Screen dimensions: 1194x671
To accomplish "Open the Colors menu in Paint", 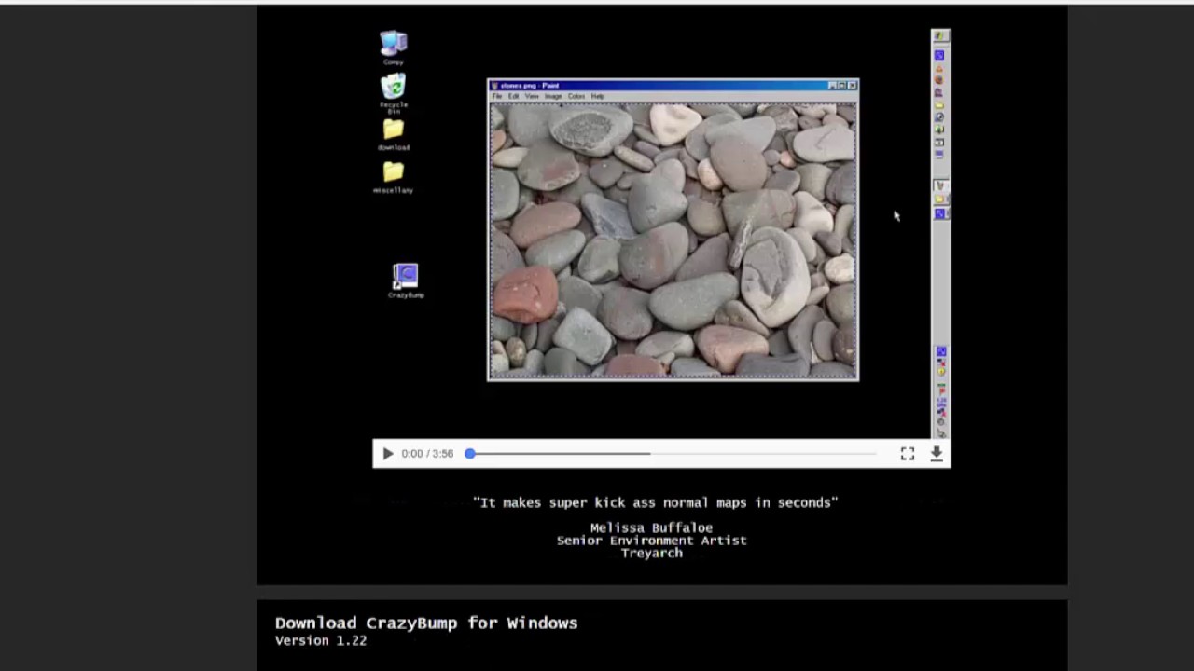I will (576, 96).
